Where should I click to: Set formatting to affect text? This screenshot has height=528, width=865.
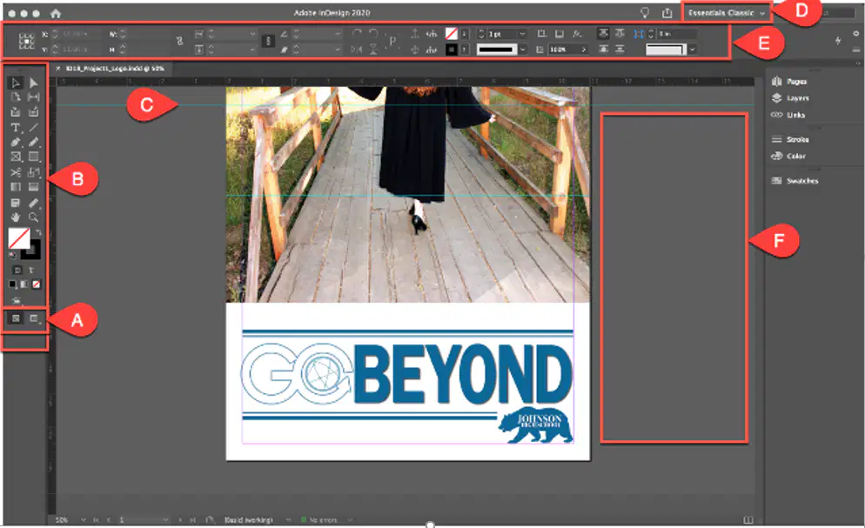click(31, 270)
